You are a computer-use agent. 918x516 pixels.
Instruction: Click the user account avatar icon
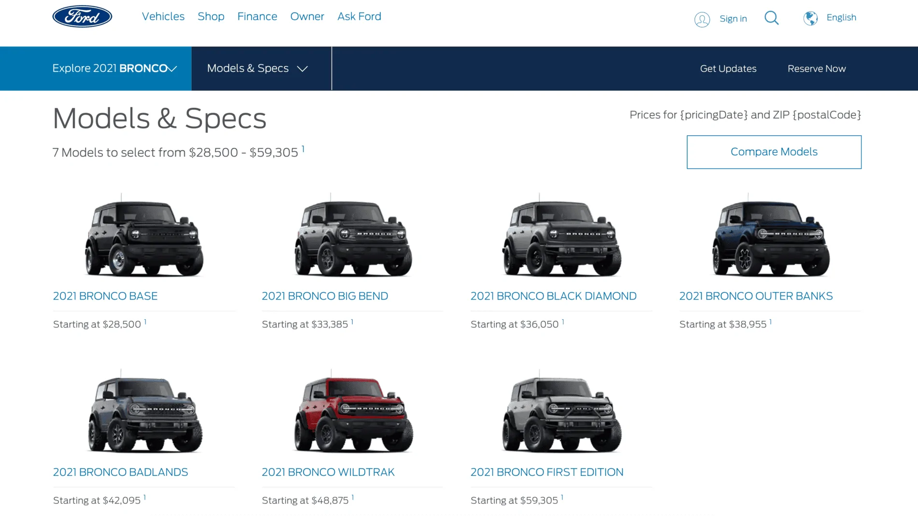[702, 19]
